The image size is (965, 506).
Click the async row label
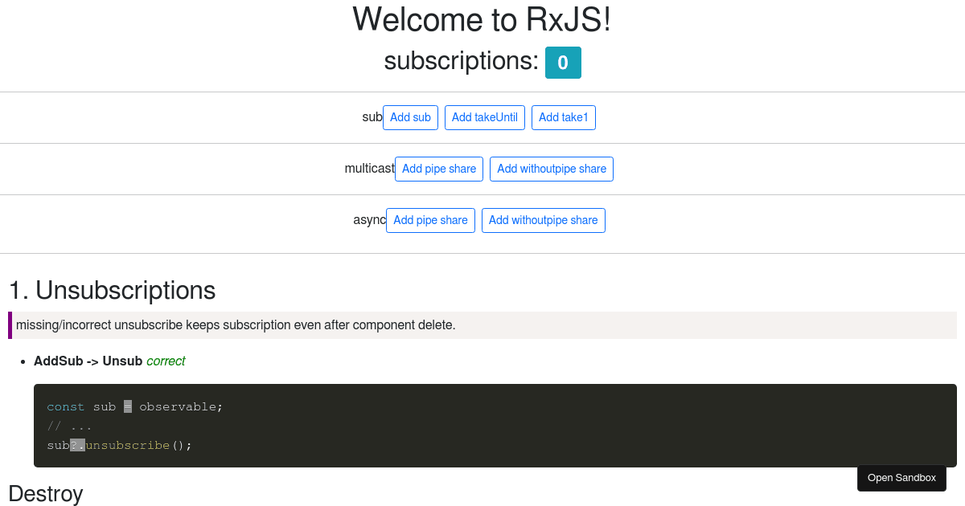(x=368, y=220)
